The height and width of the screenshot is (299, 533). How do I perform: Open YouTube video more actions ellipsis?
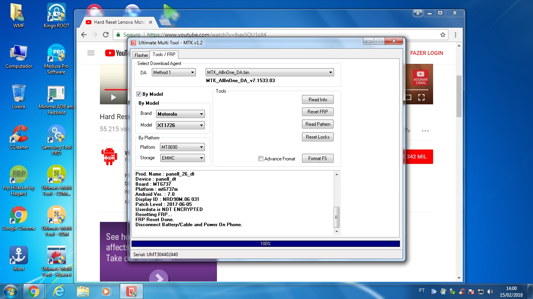coord(425,131)
